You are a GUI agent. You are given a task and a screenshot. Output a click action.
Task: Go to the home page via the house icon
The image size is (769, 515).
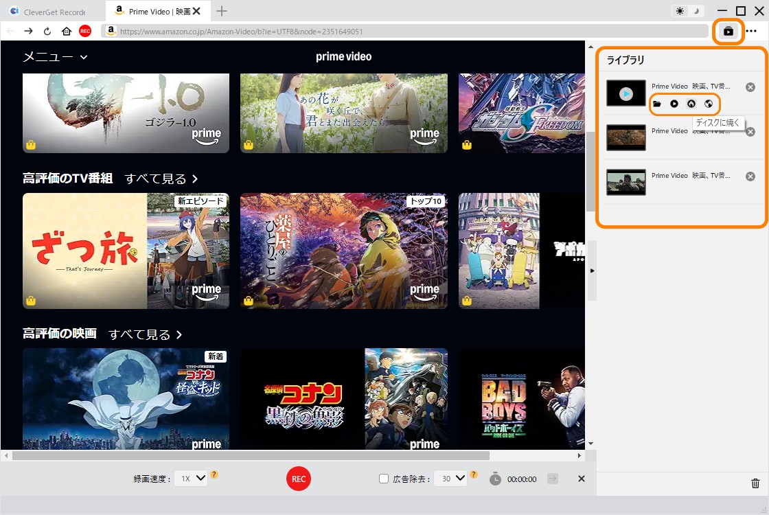pyautogui.click(x=66, y=32)
